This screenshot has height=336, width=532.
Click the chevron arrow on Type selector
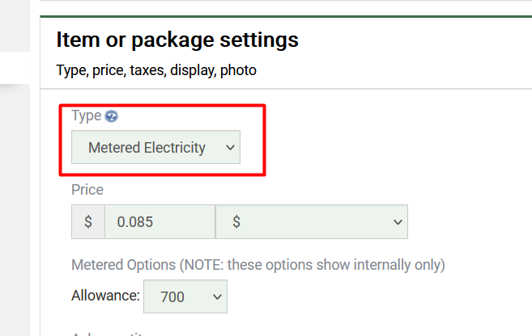pos(229,148)
